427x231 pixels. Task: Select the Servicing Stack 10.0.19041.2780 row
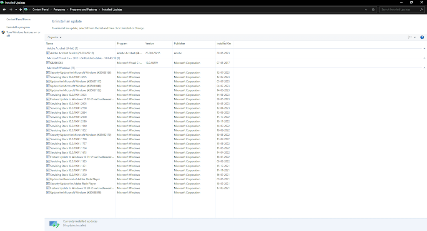click(139, 108)
